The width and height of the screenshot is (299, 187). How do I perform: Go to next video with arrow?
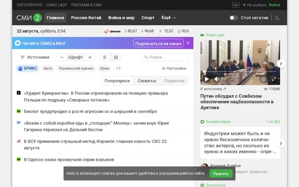click(281, 64)
